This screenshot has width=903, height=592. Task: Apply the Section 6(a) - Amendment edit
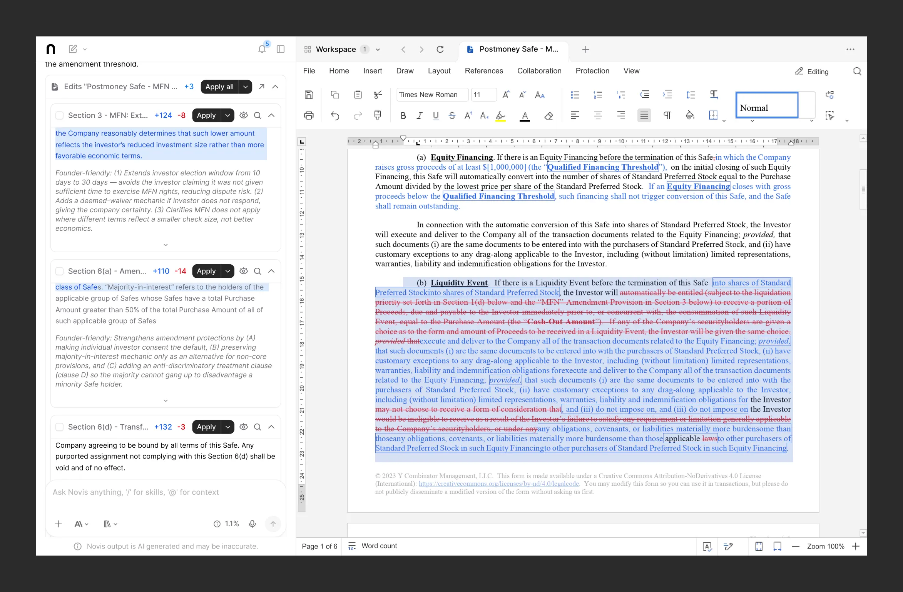click(206, 271)
